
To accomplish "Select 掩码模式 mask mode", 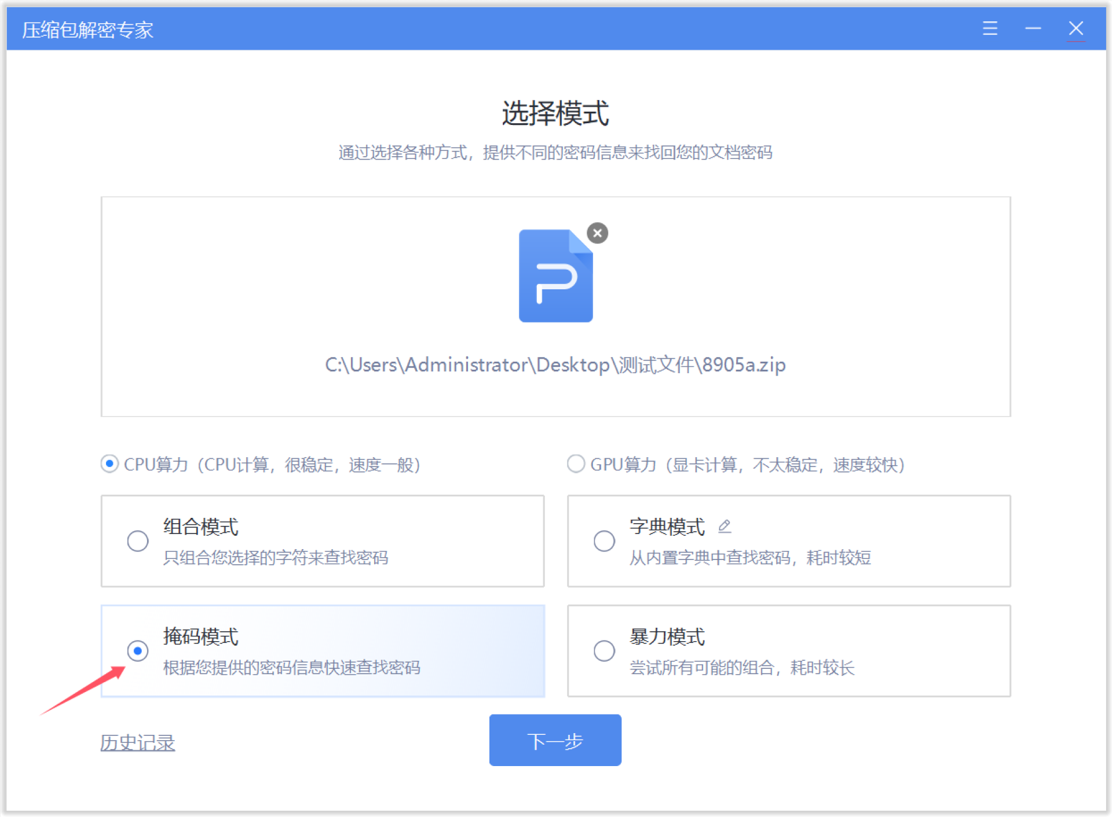I will click(x=138, y=650).
